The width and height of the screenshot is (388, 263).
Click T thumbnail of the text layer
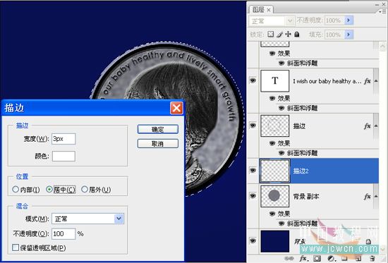pyautogui.click(x=274, y=81)
